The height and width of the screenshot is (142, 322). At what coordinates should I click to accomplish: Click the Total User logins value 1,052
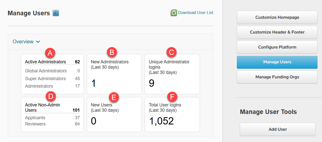tap(161, 121)
